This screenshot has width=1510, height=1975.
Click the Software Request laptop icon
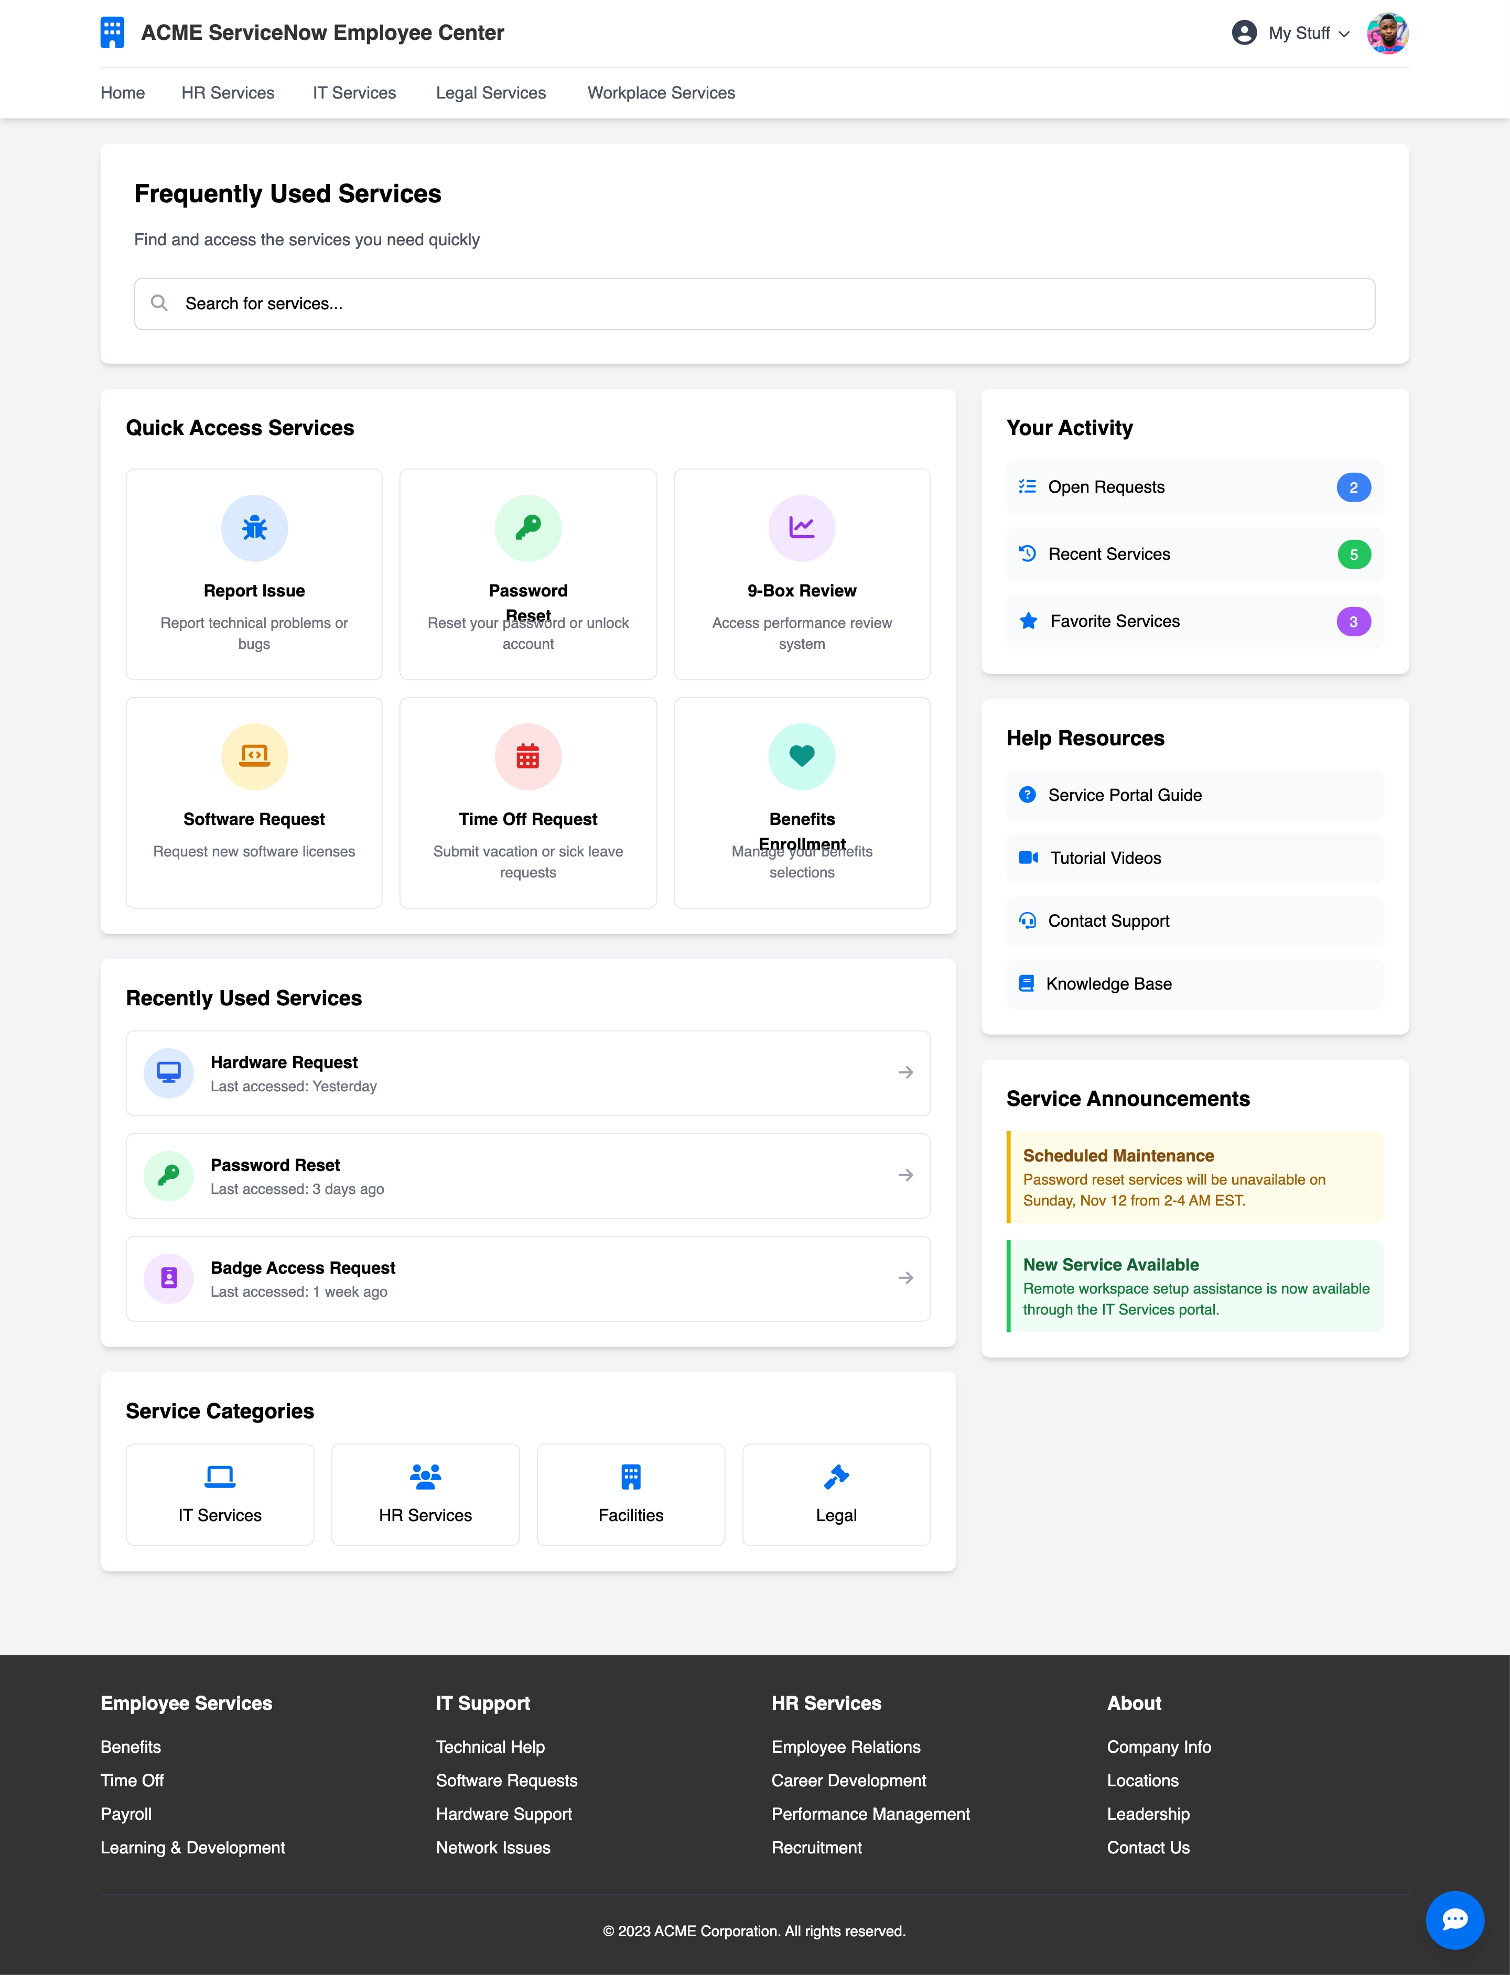(x=253, y=756)
